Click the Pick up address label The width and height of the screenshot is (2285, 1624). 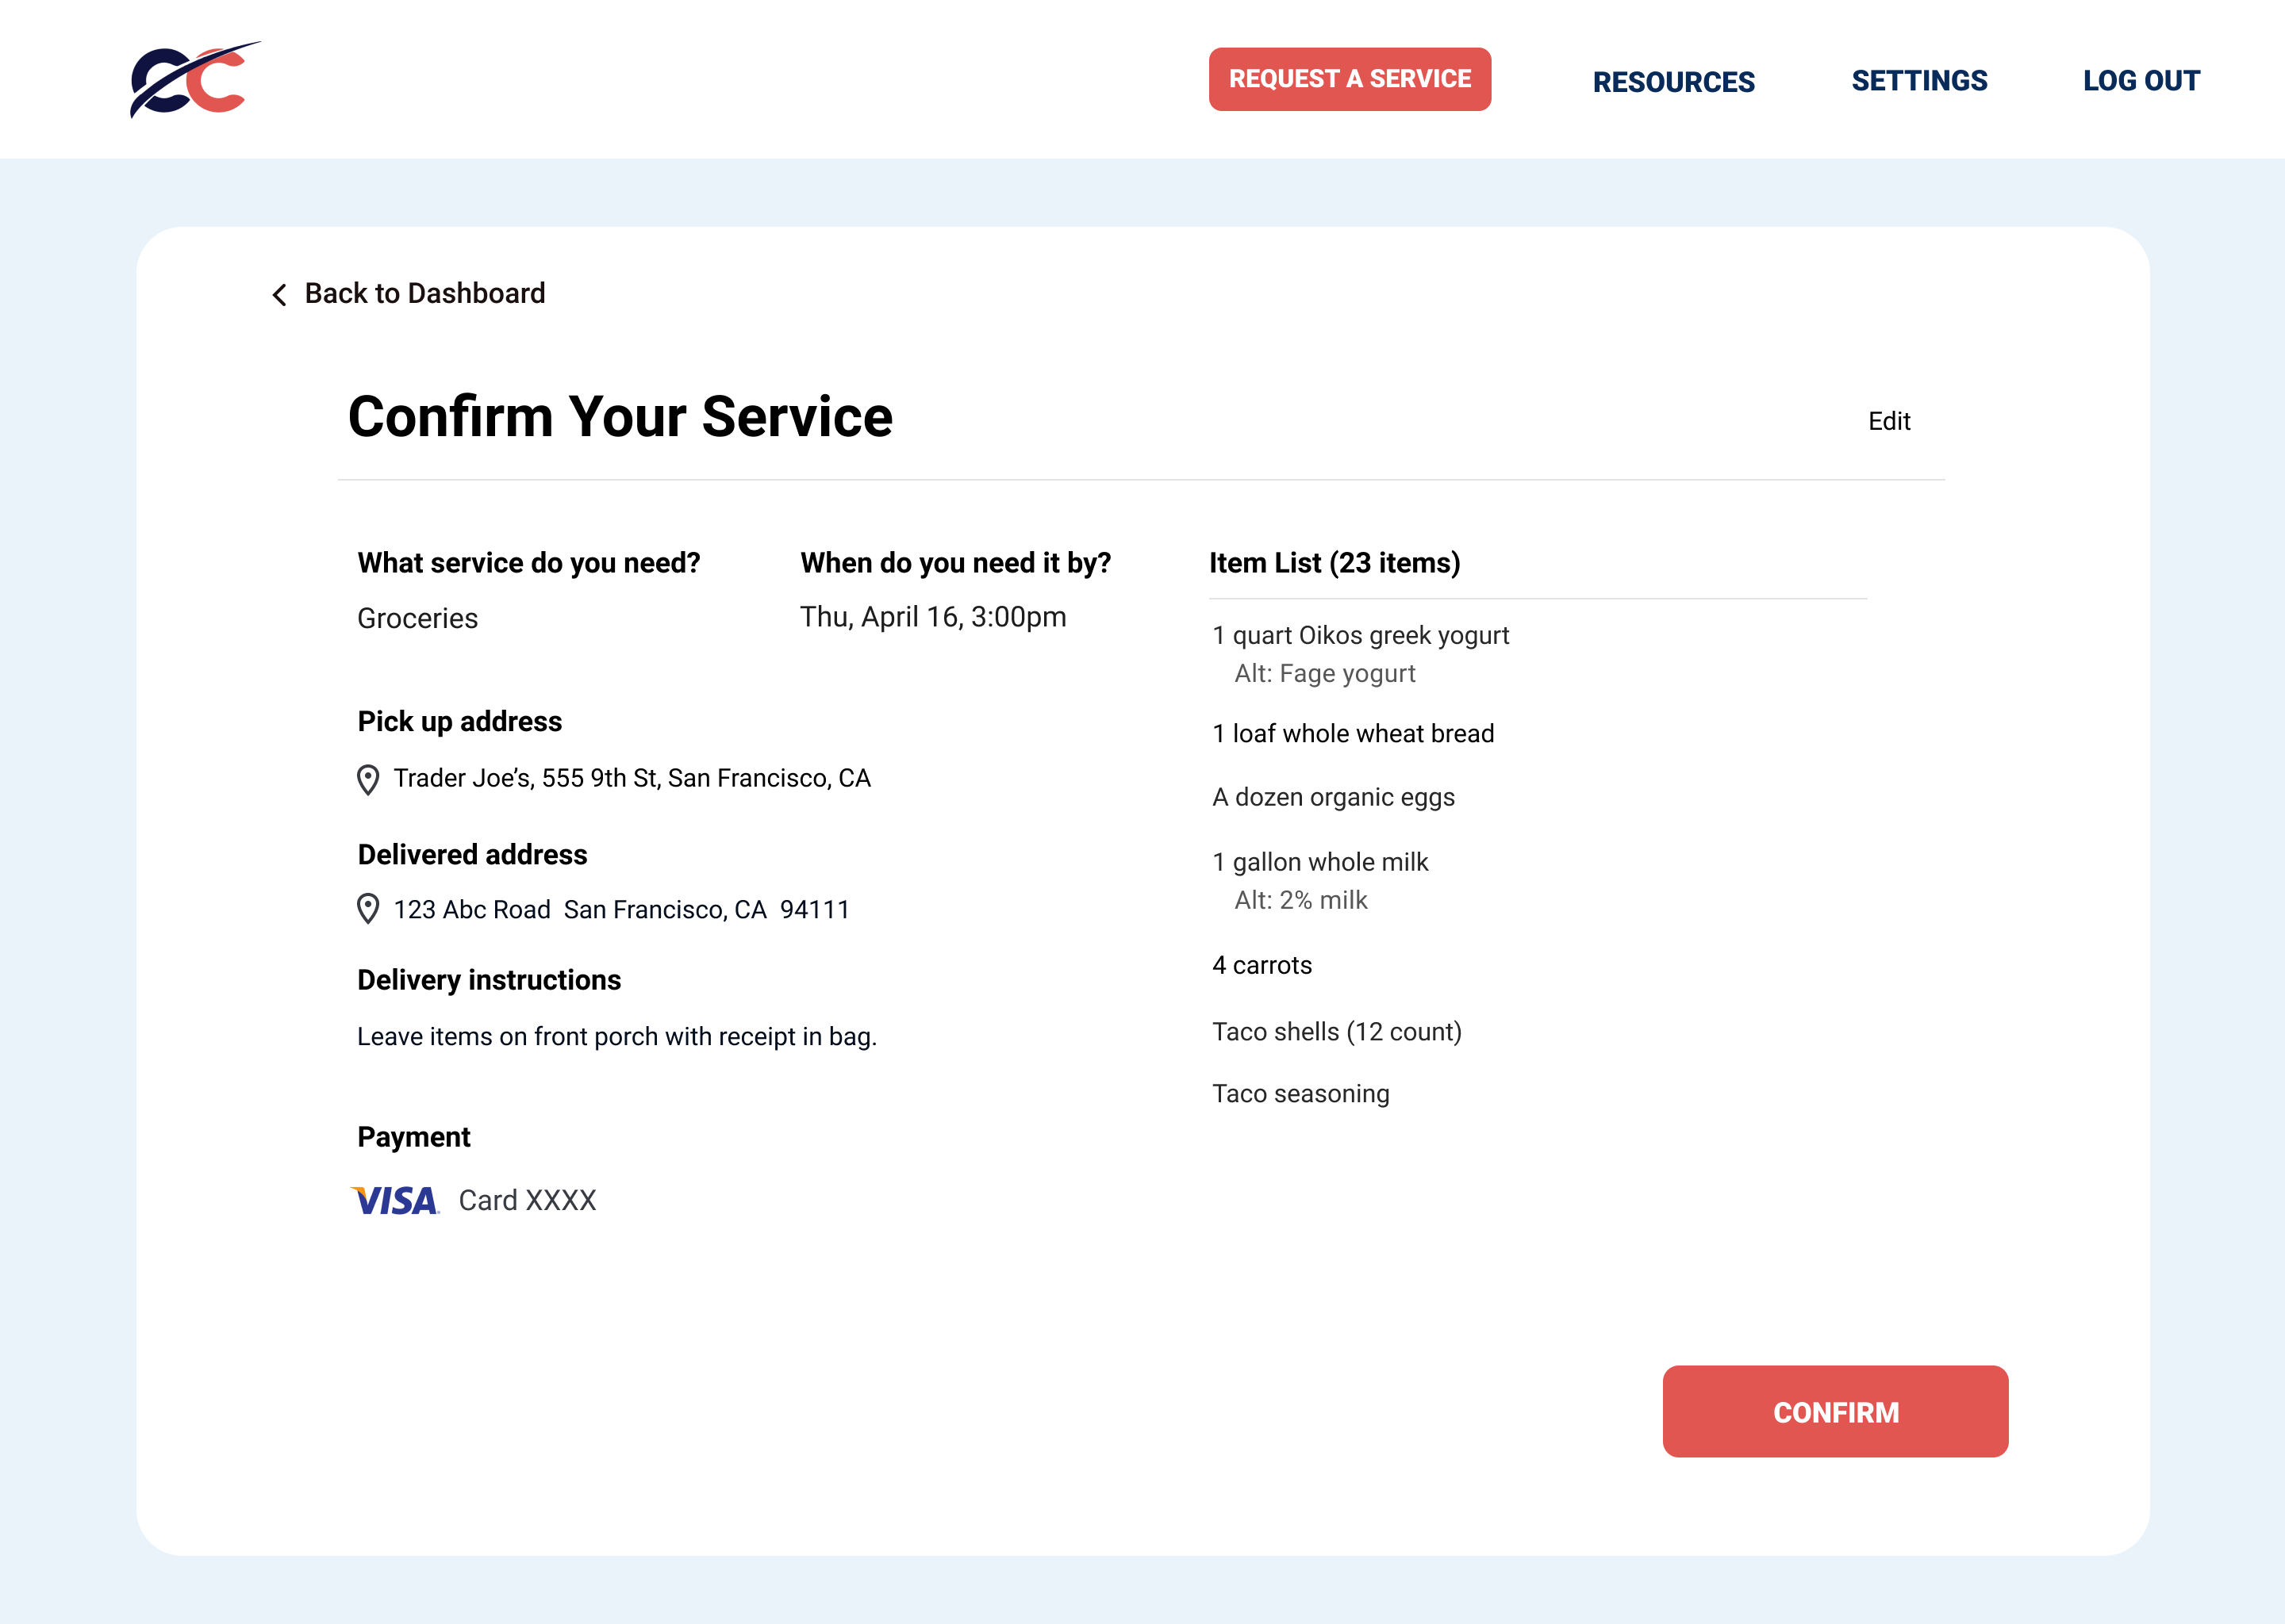[x=459, y=722]
